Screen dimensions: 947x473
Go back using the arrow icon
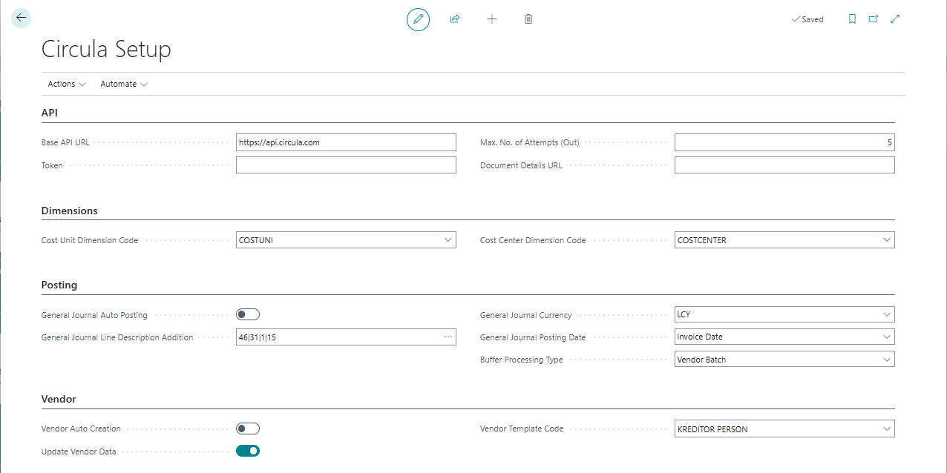(x=21, y=18)
